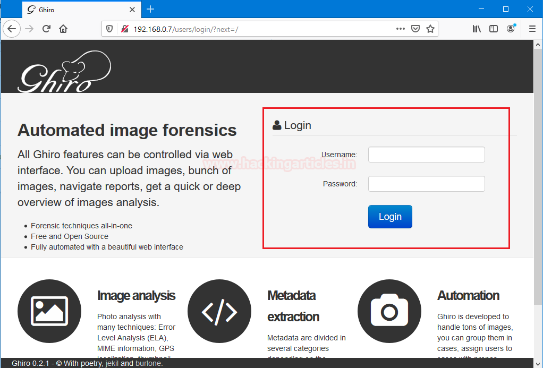
Task: Click 'Fully automated with a beautiful web interface'
Action: point(107,247)
